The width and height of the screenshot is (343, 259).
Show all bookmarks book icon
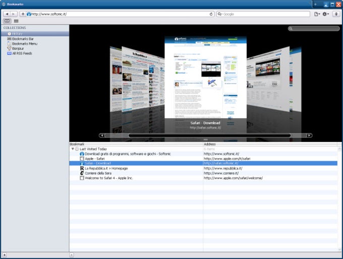pyautogui.click(x=7, y=21)
